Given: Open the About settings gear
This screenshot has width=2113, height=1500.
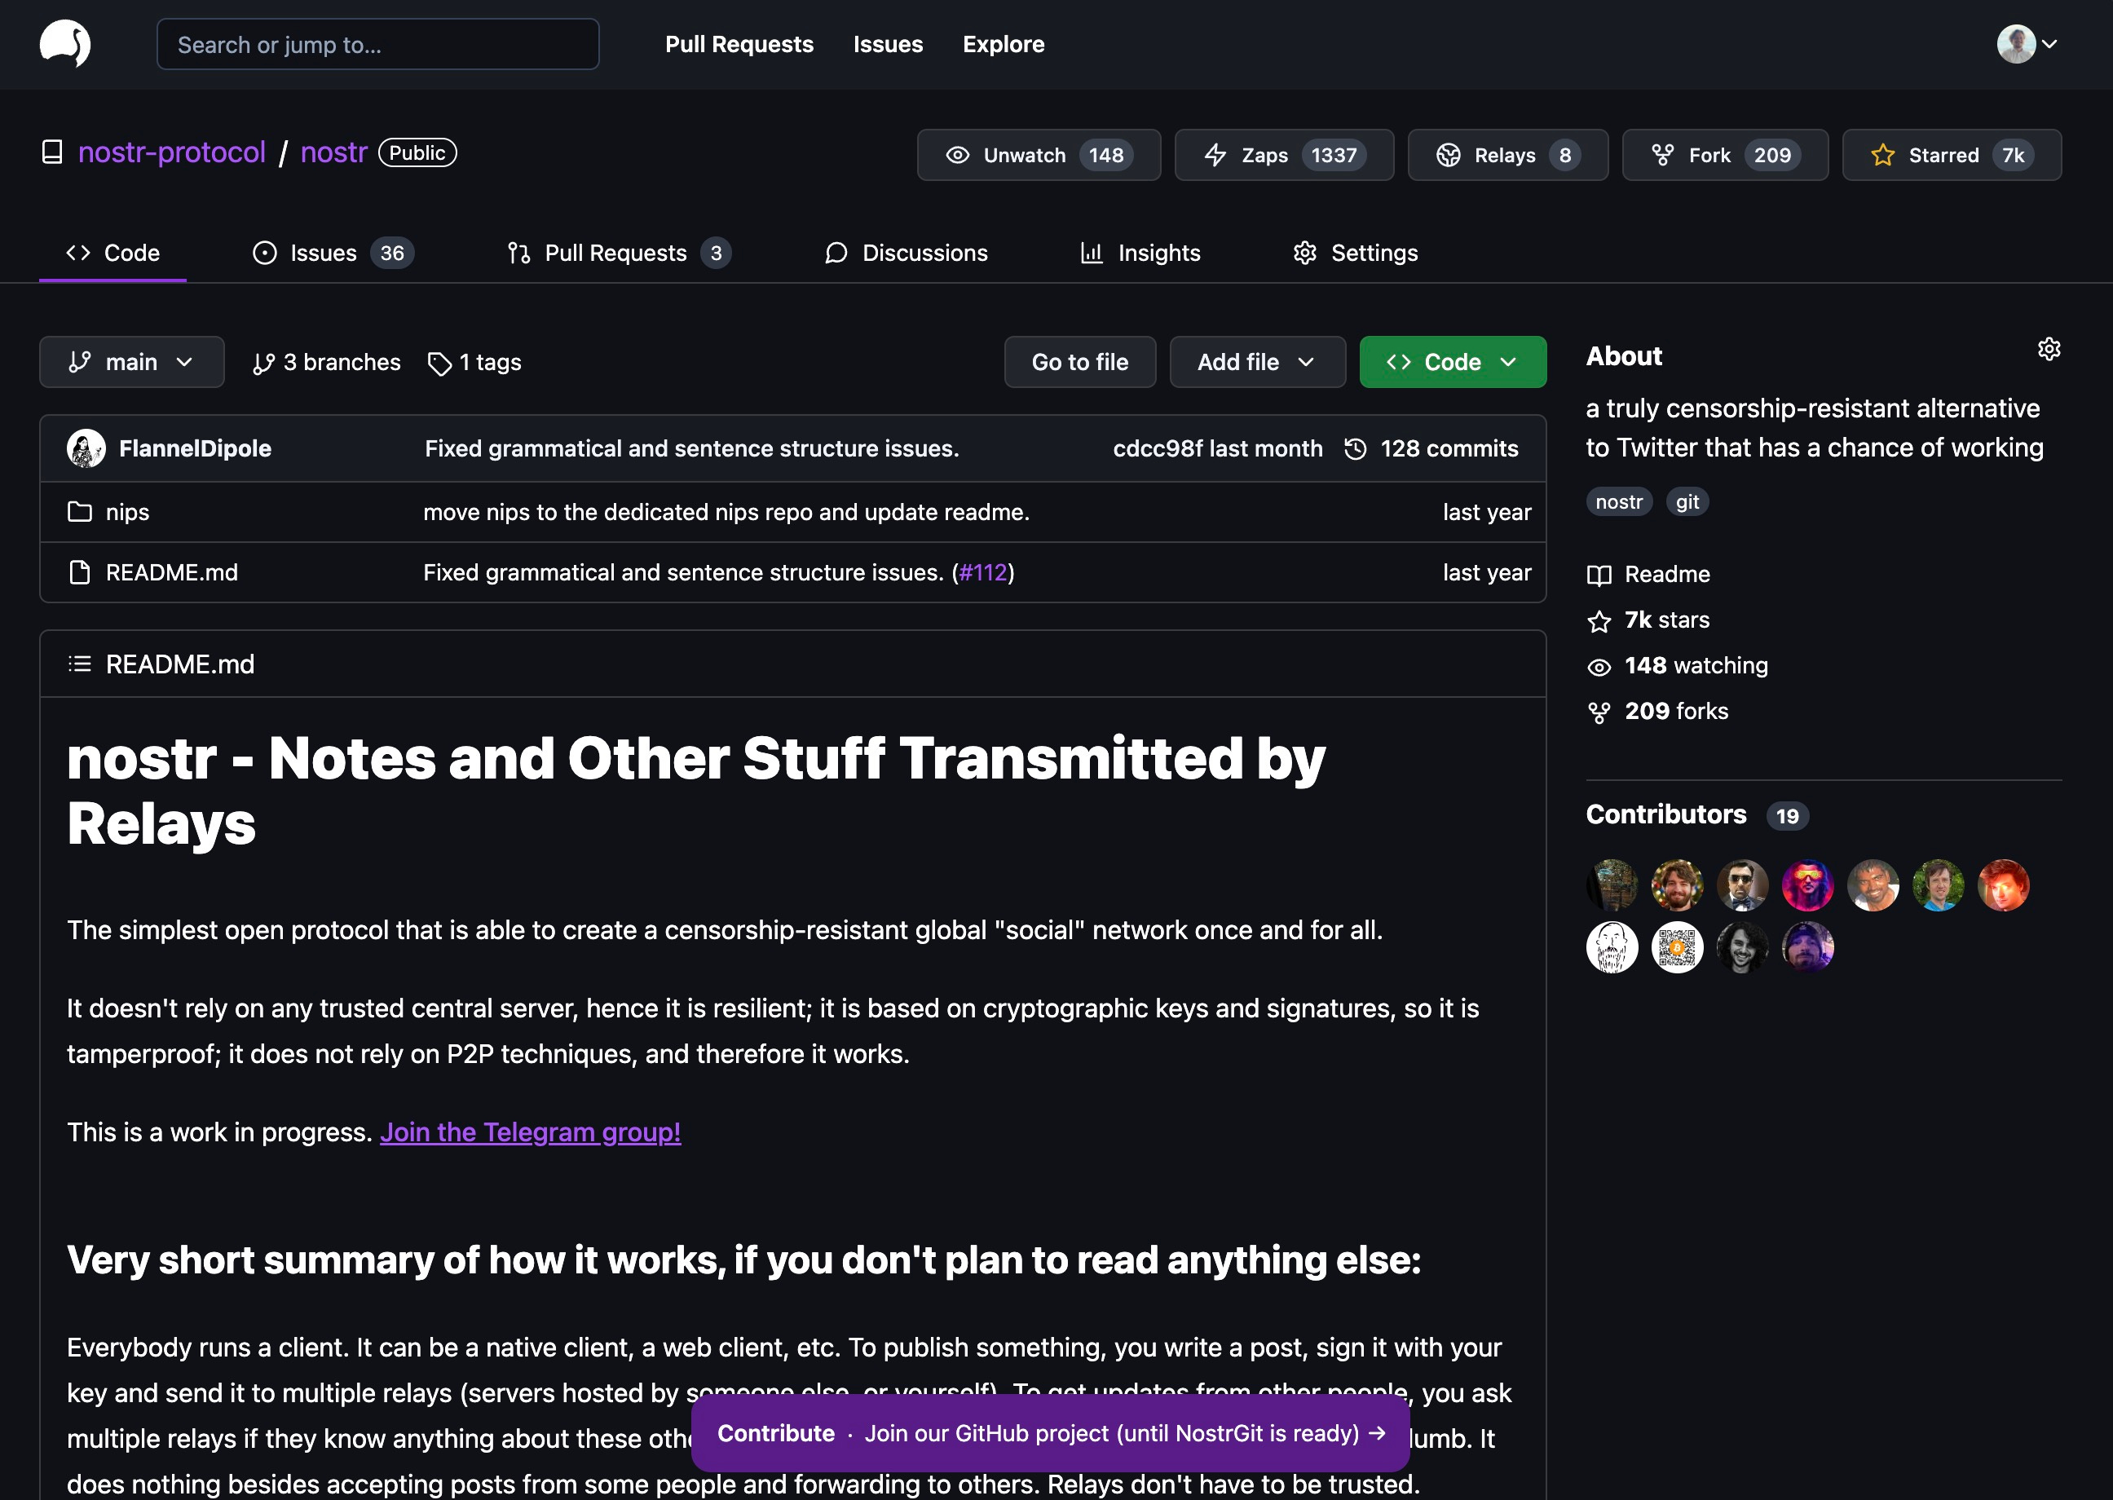Looking at the screenshot, I should coord(2049,349).
